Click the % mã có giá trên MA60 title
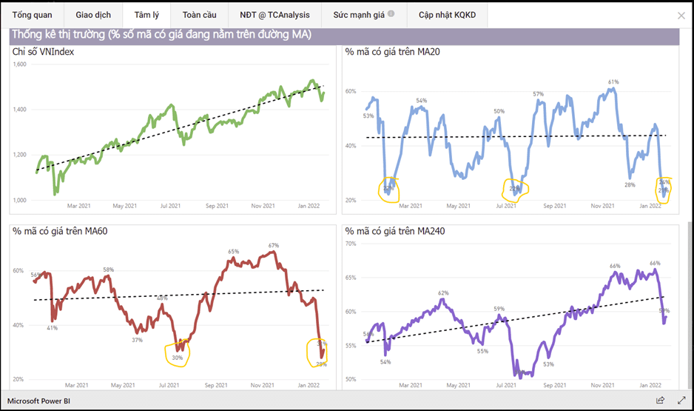 coord(60,232)
